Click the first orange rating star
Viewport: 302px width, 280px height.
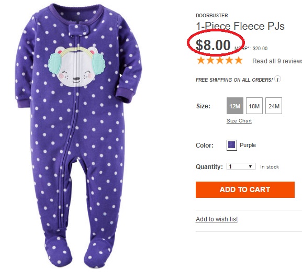click(x=201, y=61)
